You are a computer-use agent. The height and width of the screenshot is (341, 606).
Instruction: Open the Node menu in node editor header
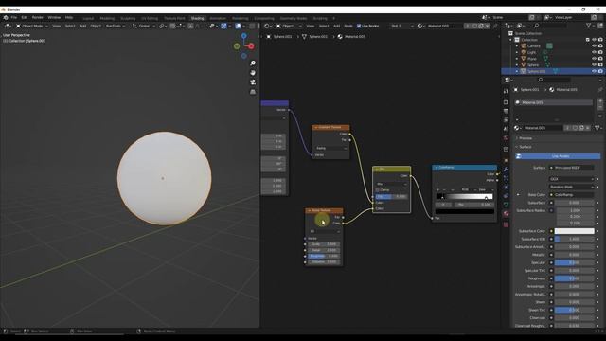[x=348, y=26]
